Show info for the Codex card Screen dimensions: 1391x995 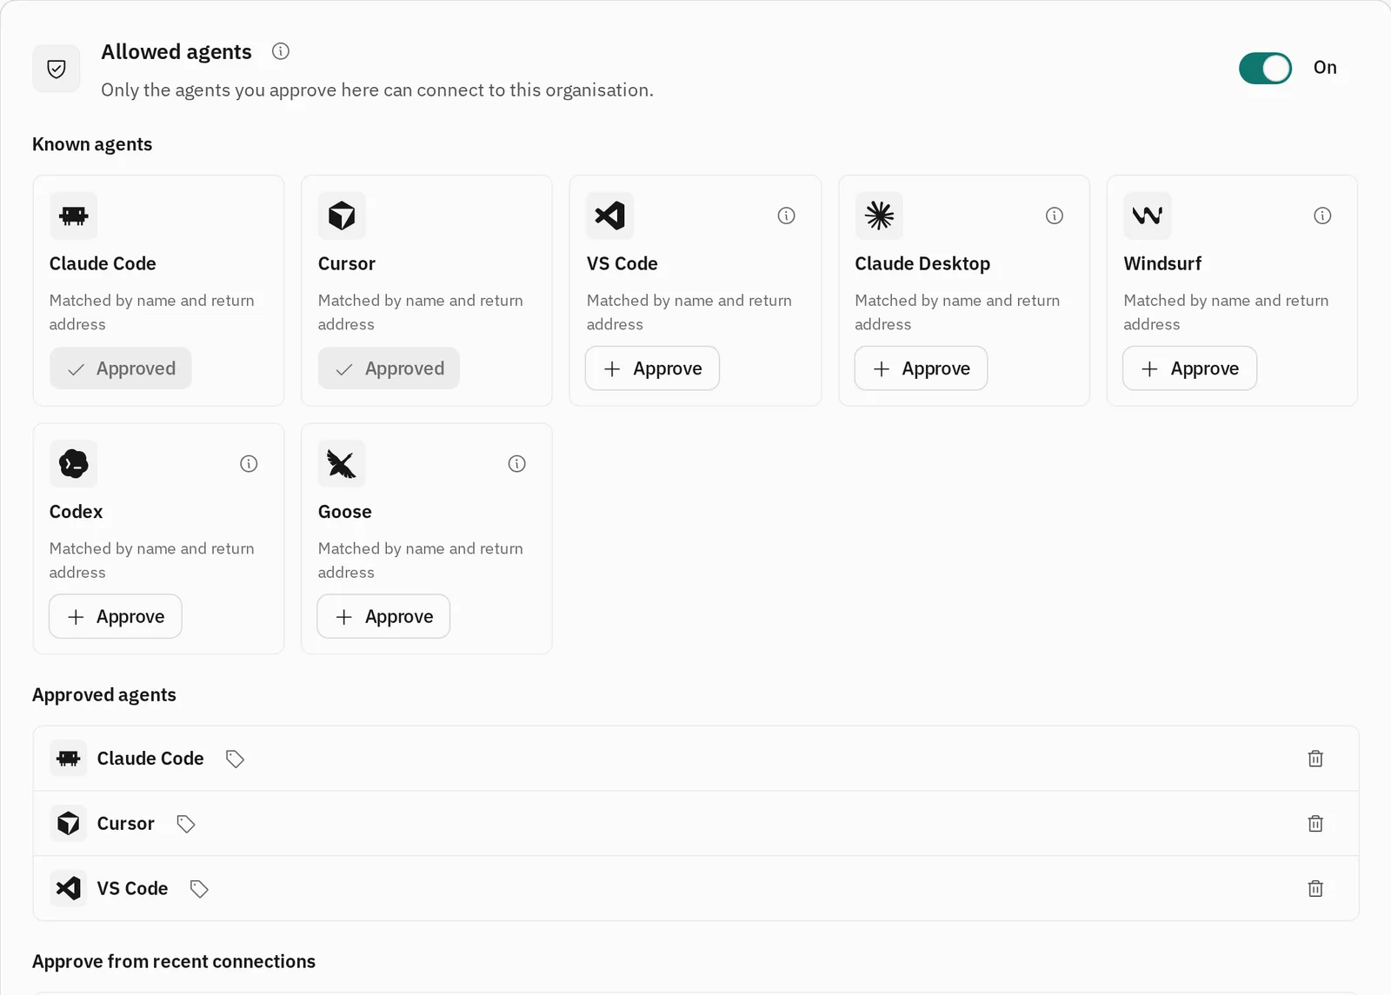[x=249, y=464]
